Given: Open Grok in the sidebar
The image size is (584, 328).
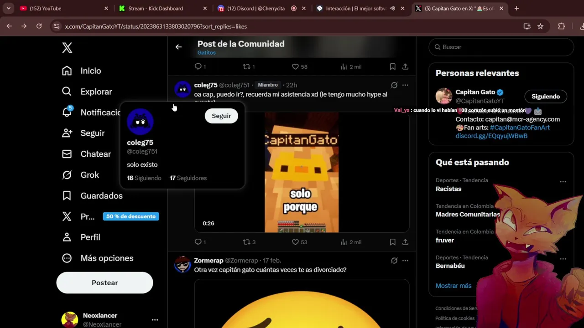Looking at the screenshot, I should (81, 175).
